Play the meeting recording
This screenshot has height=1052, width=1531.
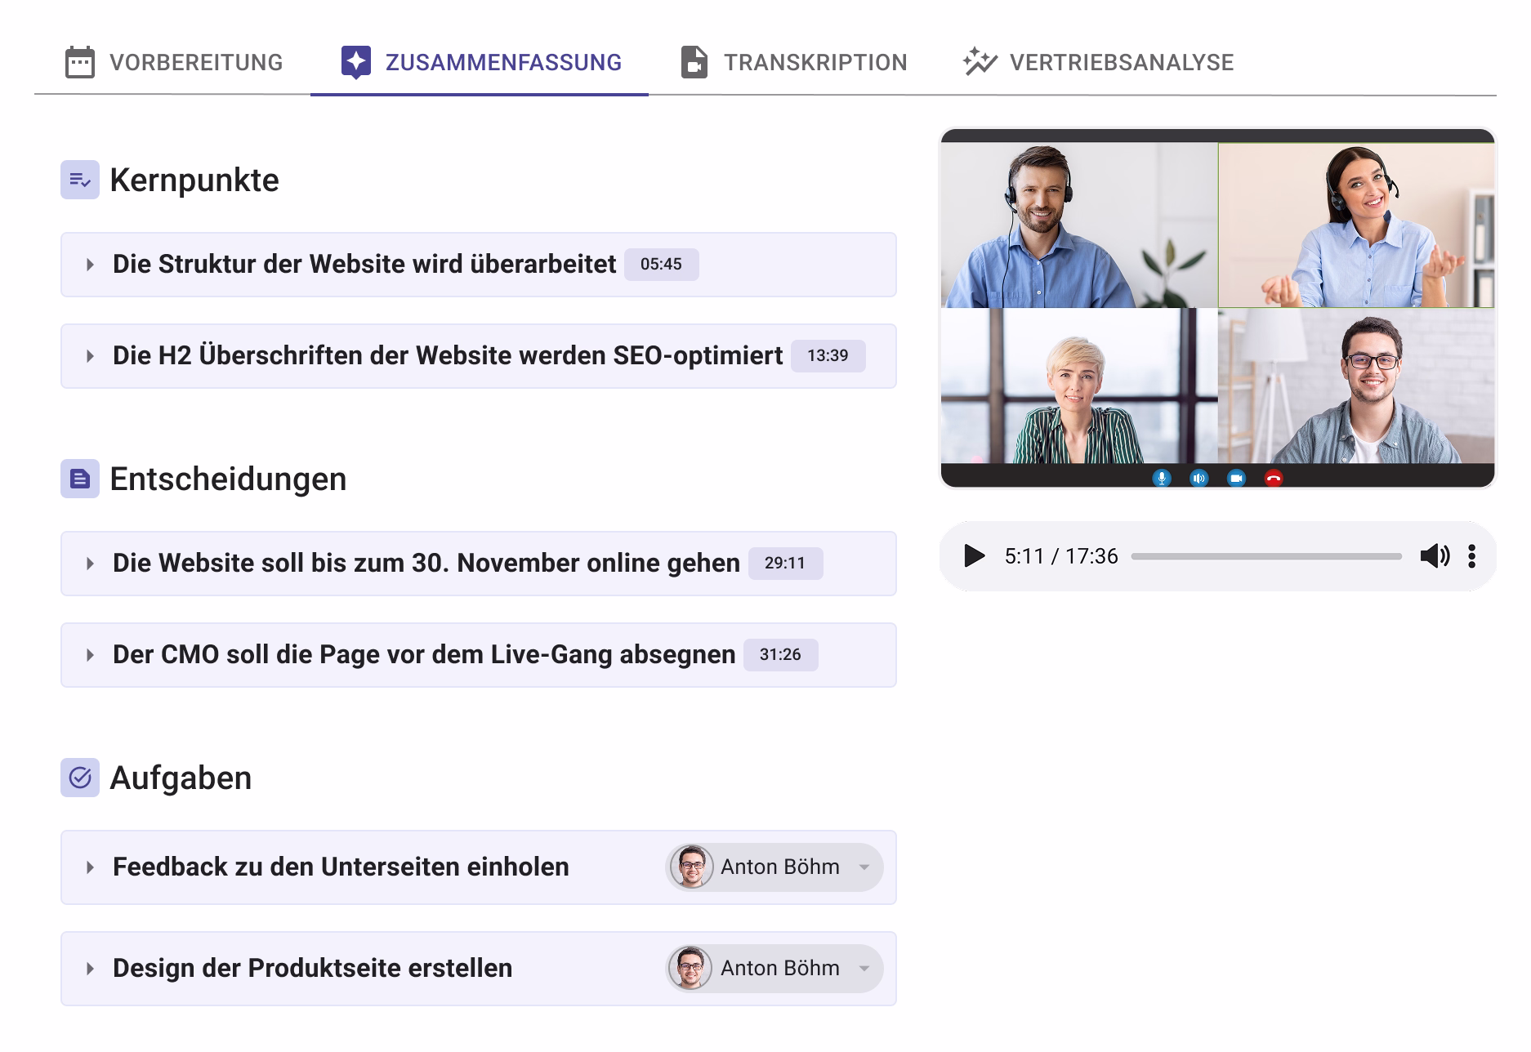[x=974, y=556]
